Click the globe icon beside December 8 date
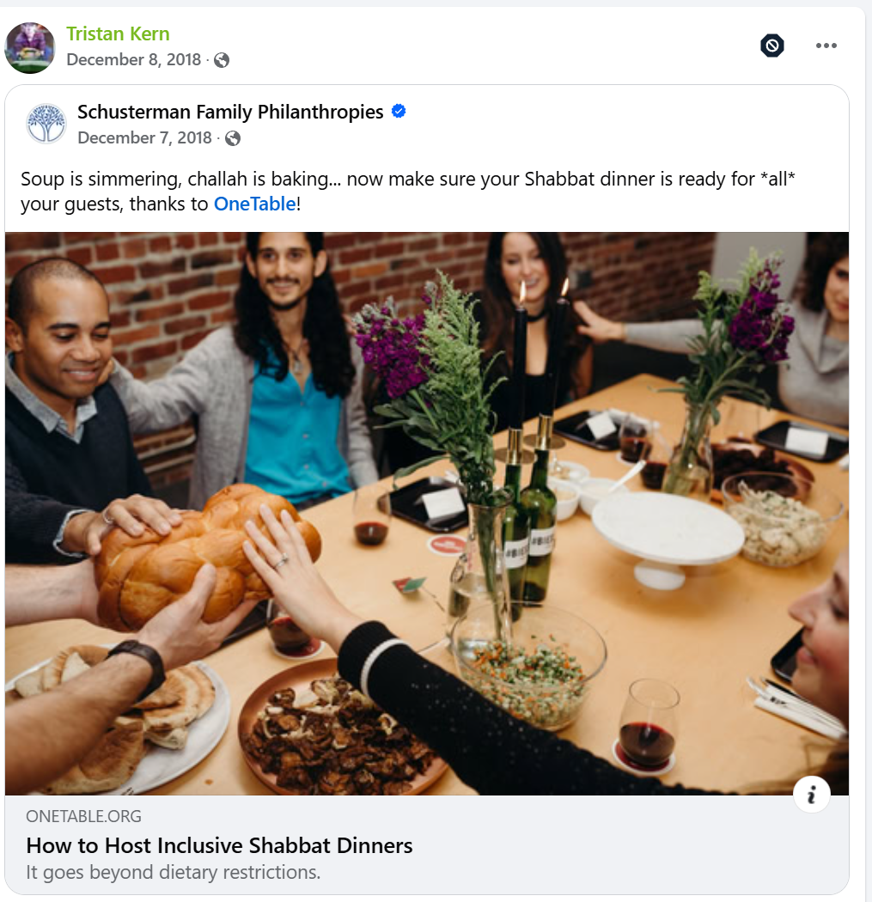Screen dimensions: 872x902 (x=222, y=60)
